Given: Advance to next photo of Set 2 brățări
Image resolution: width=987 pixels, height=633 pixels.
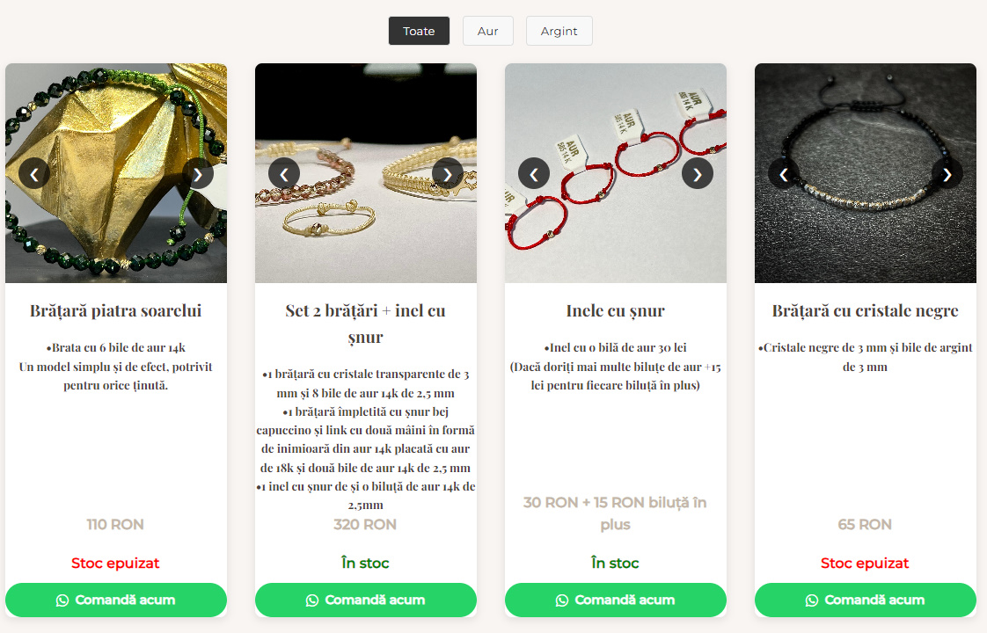Looking at the screenshot, I should tap(448, 174).
